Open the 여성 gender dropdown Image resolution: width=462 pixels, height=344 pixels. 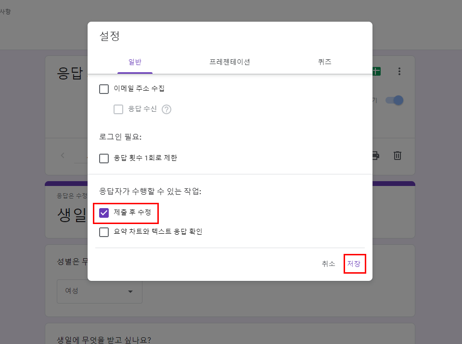99,291
